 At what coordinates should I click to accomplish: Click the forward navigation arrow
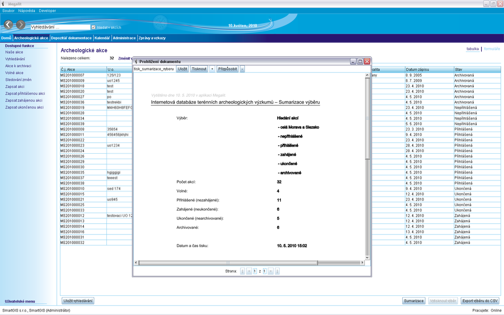pos(21,25)
